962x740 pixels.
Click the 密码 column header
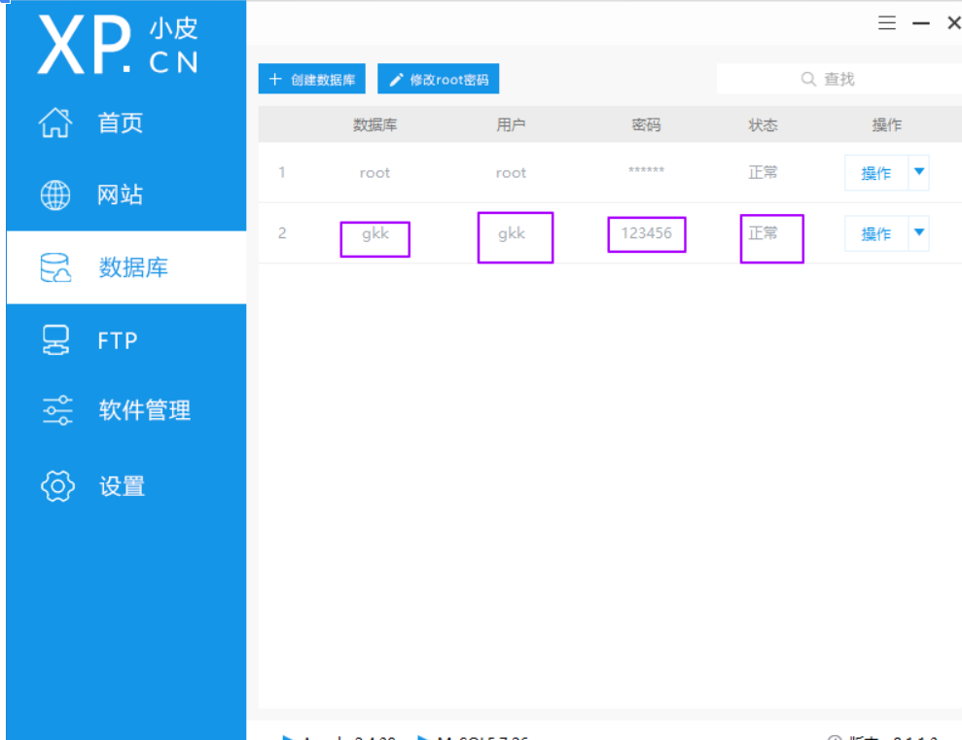pyautogui.click(x=646, y=125)
